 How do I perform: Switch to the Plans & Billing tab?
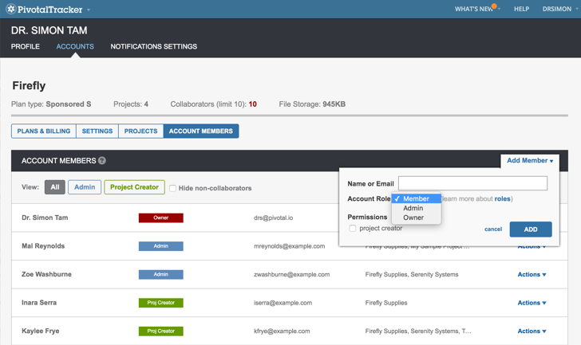[x=44, y=131]
